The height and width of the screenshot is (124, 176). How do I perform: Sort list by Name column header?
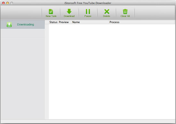[90, 22]
